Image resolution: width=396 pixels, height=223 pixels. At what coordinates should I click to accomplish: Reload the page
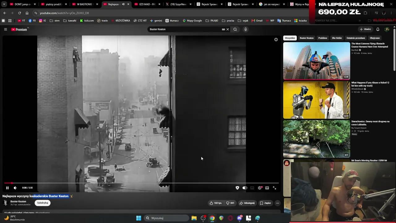click(x=19, y=13)
